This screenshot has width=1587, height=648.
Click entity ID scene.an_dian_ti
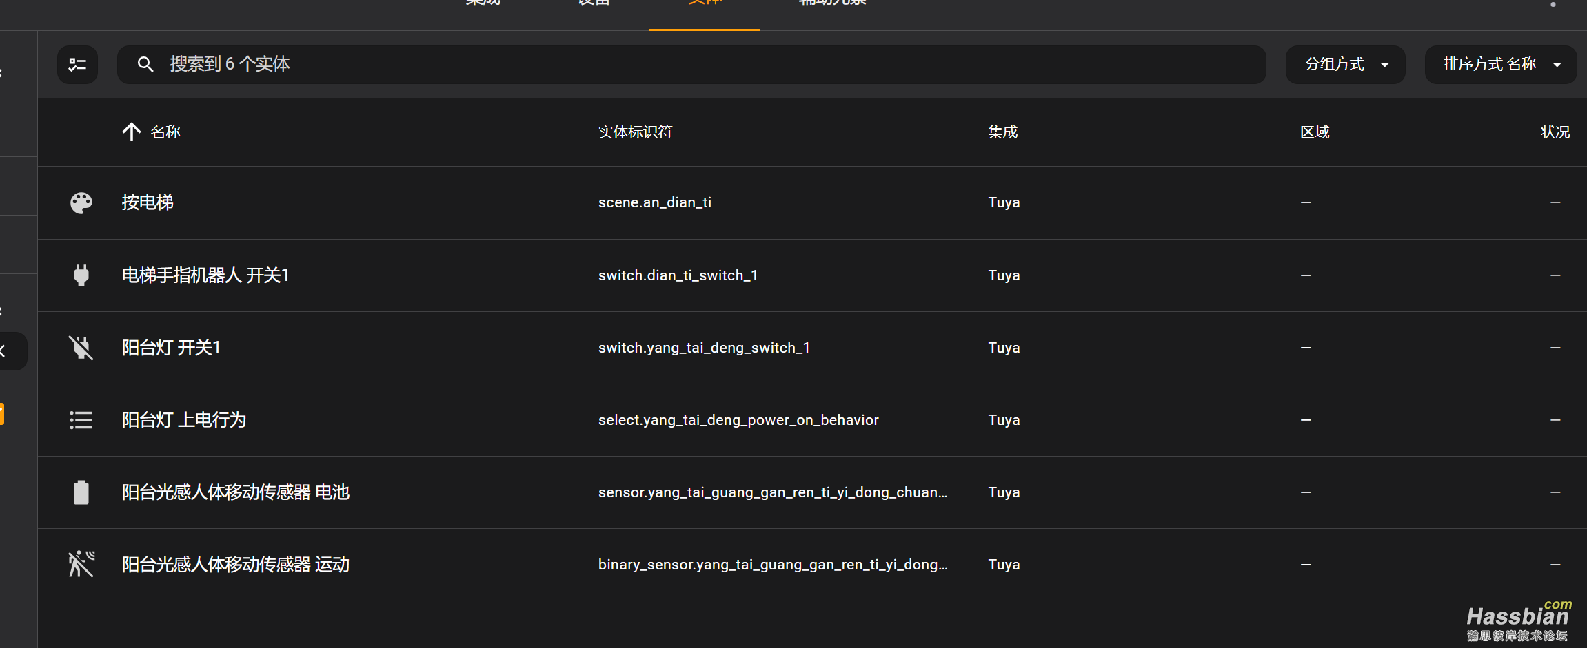tap(655, 202)
